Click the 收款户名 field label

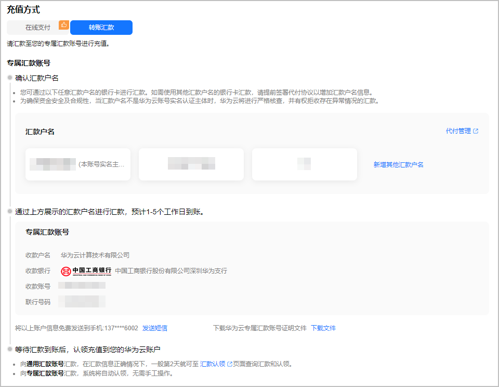coord(38,255)
